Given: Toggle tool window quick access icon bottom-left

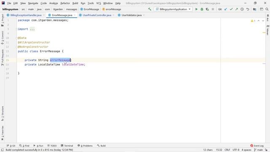Looking at the screenshot, I should click(x=3, y=150).
